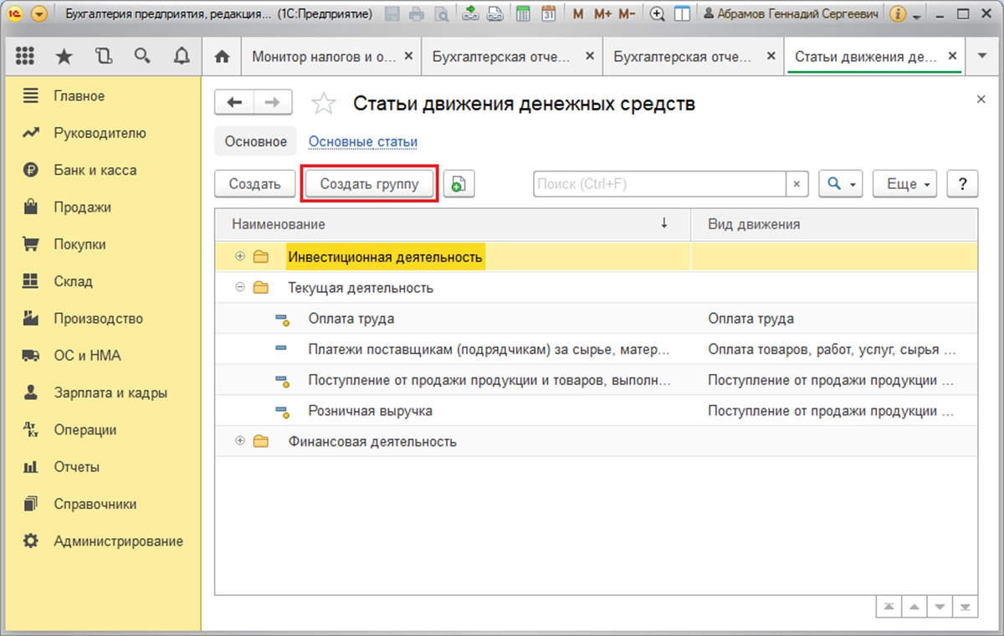Image resolution: width=1004 pixels, height=636 pixels.
Task: Open the calendar icon in title bar
Action: click(x=548, y=14)
